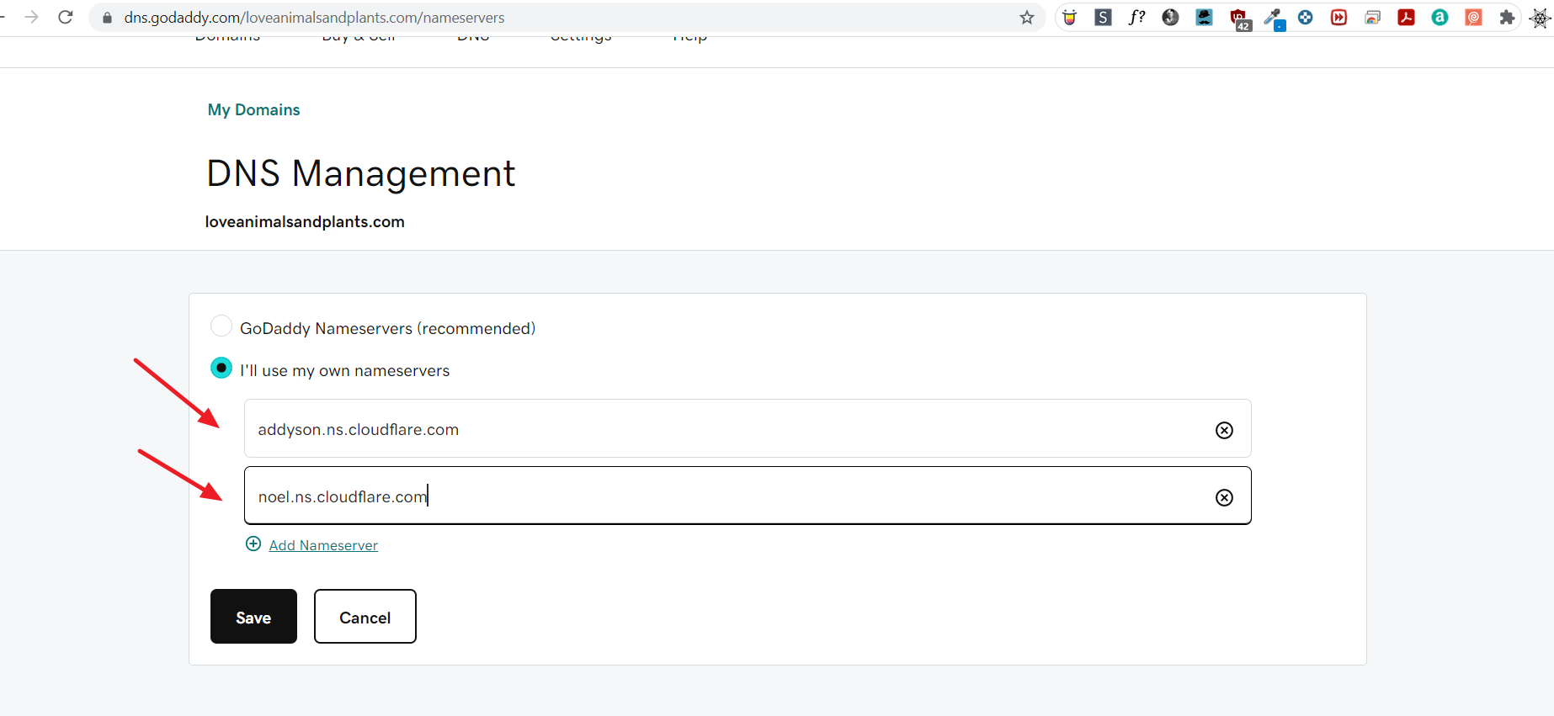Clear the noel.ns.cloudflare.com nameserver field
This screenshot has height=716, width=1554.
click(1224, 497)
